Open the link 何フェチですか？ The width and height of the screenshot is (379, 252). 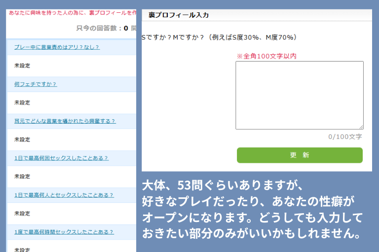click(36, 84)
